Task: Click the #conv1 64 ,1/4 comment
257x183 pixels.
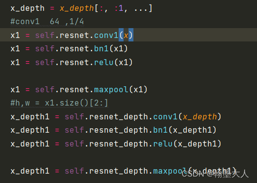Action: point(47,22)
